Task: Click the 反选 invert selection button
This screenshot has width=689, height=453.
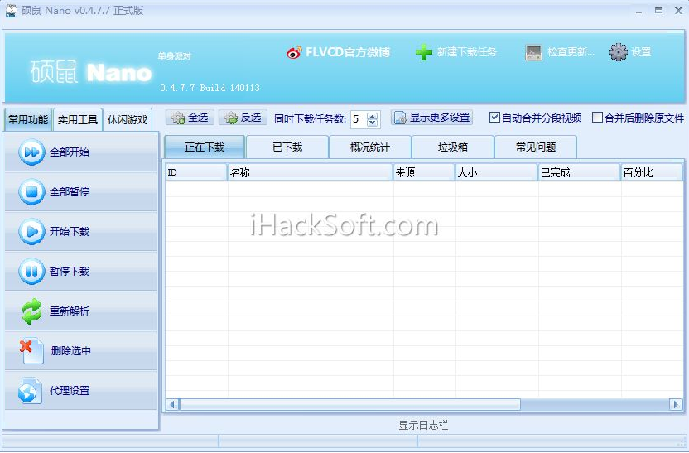Action: coord(243,118)
